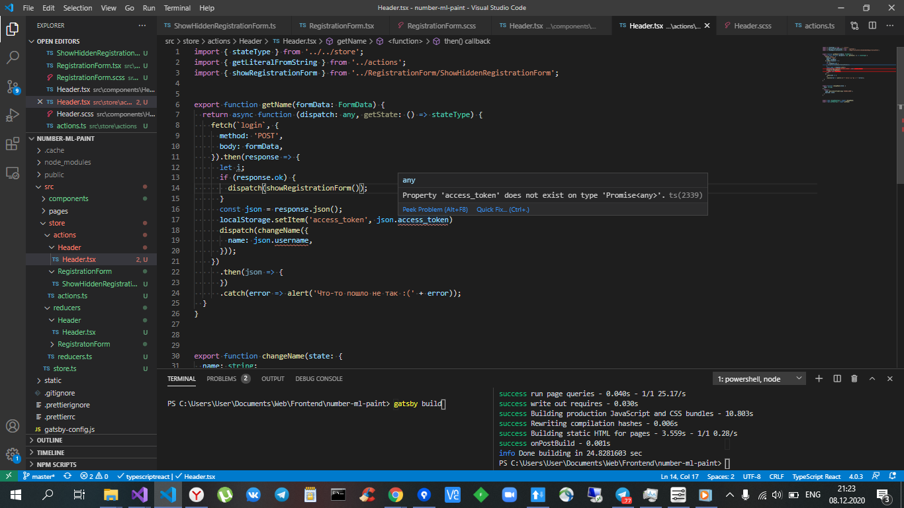Close Header.tsx in Open Editors list
Screen dimensions: 904x508
(x=40, y=102)
